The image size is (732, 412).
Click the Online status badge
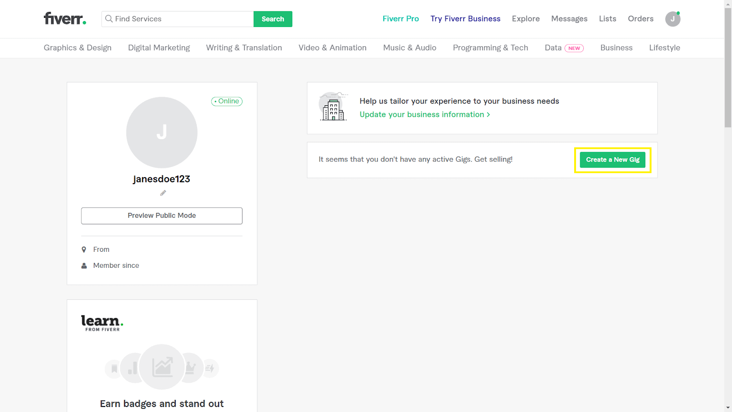(227, 101)
